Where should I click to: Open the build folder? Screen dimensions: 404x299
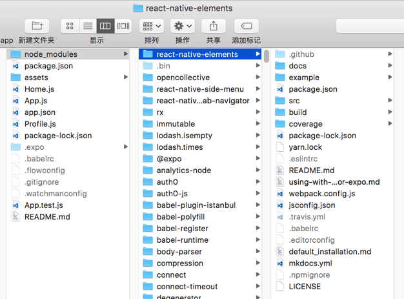(332, 112)
